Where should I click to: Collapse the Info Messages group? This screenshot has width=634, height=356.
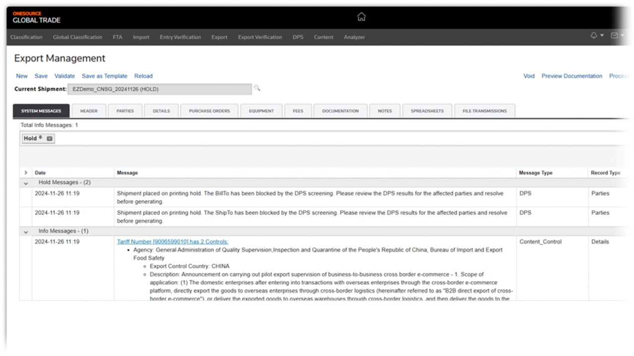[26, 231]
